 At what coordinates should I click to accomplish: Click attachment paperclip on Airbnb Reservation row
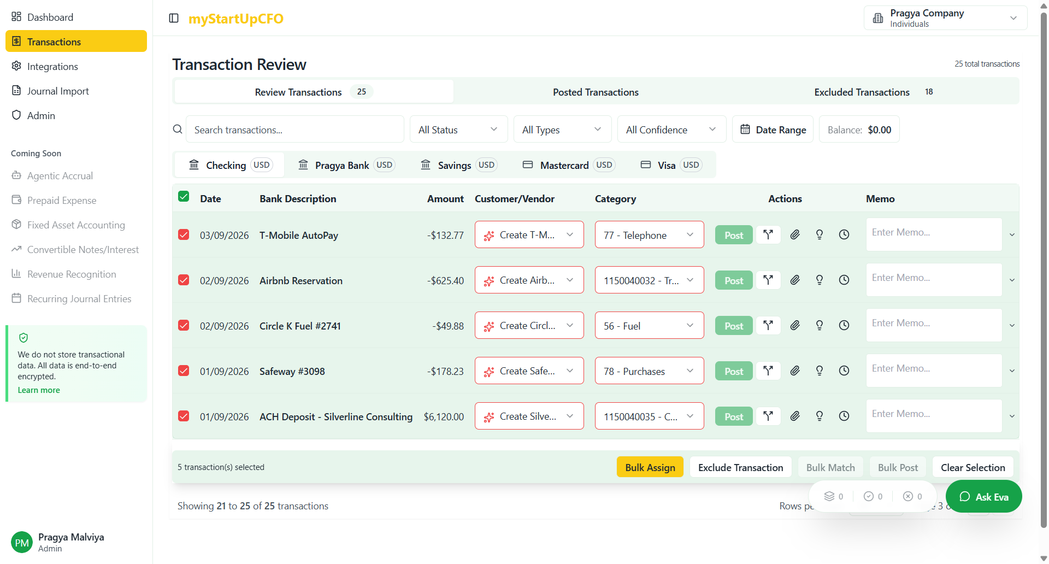(795, 280)
